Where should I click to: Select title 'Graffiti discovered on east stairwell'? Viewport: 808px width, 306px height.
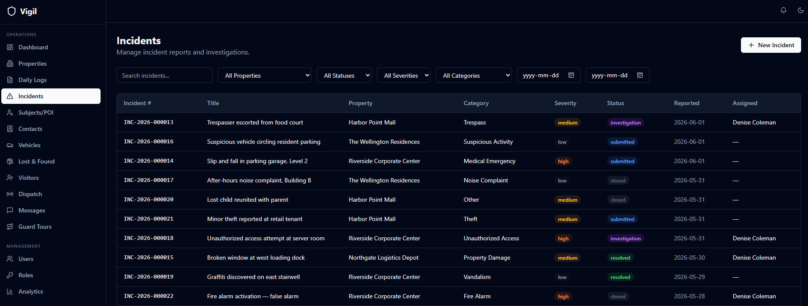[254, 277]
